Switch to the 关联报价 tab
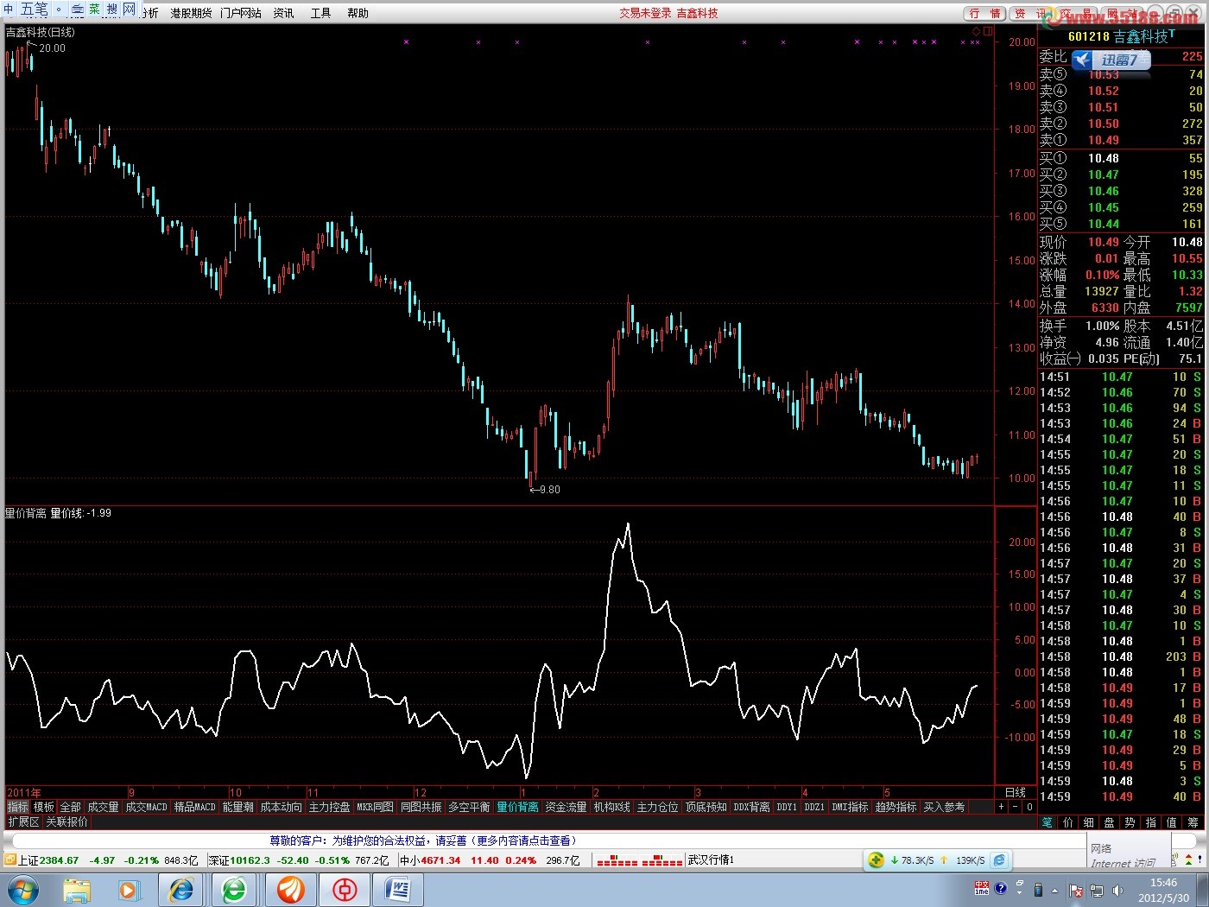Screen dimensions: 1209x907 [x=66, y=821]
